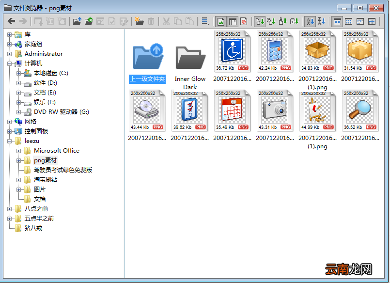Select the png素材 folder in tree
390x283 pixels.
pos(45,160)
